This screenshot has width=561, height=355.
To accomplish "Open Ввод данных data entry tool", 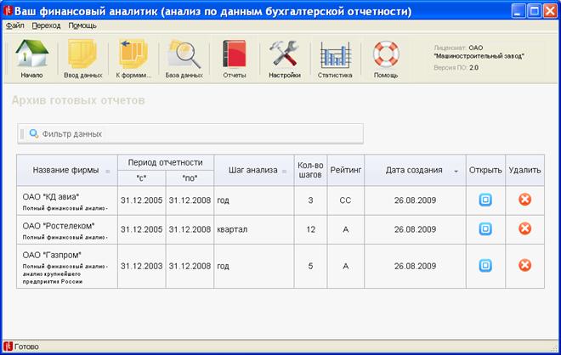I will (82, 59).
